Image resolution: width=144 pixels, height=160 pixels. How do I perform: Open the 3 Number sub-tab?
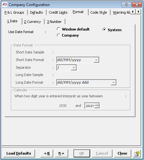click(x=54, y=22)
